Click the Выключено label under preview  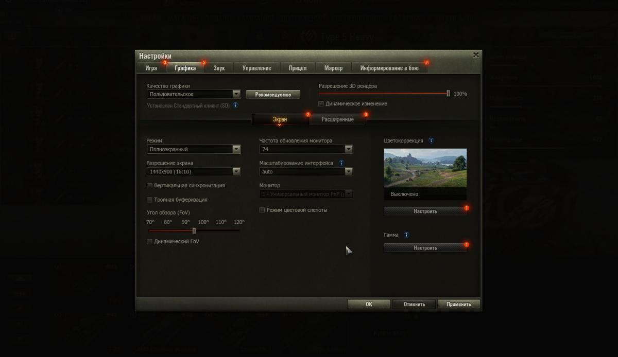405,194
